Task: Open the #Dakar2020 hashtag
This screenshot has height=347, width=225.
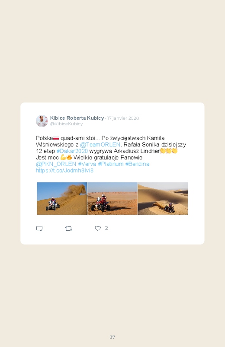Action: [72, 151]
